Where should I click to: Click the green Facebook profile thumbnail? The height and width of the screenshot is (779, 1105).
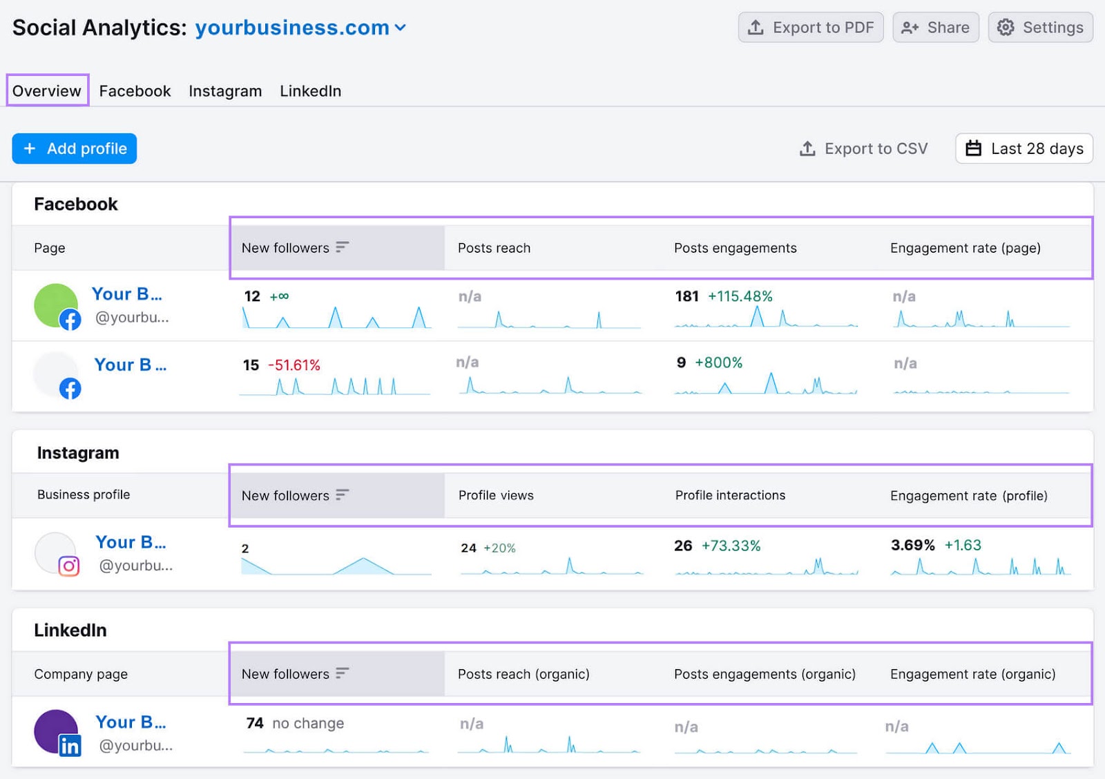pos(57,304)
